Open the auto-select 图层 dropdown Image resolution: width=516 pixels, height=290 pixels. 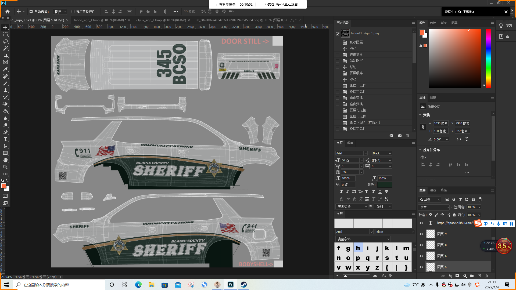click(x=60, y=12)
